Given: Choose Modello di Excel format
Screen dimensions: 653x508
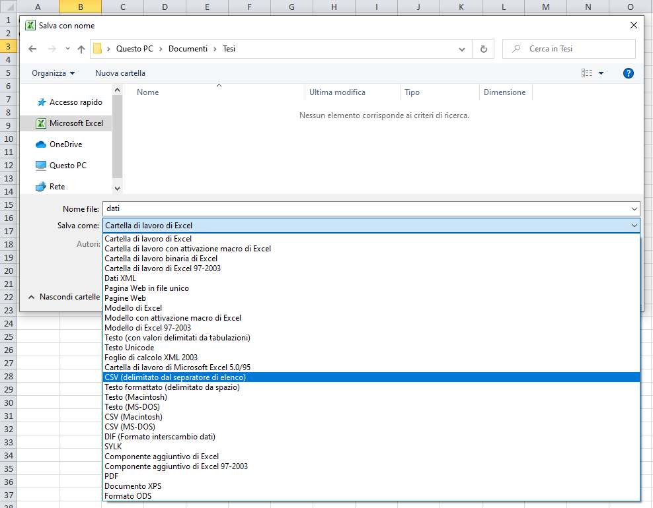Looking at the screenshot, I should pos(371,308).
